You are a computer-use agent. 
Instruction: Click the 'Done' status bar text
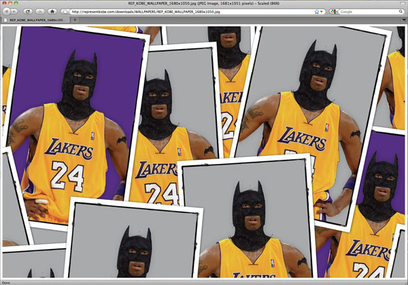(5, 283)
